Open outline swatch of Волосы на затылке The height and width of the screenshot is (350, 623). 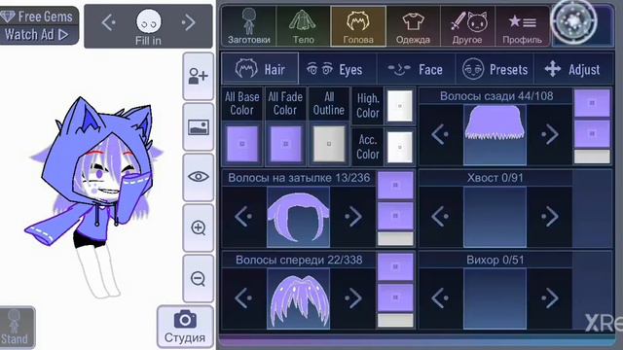(x=395, y=239)
